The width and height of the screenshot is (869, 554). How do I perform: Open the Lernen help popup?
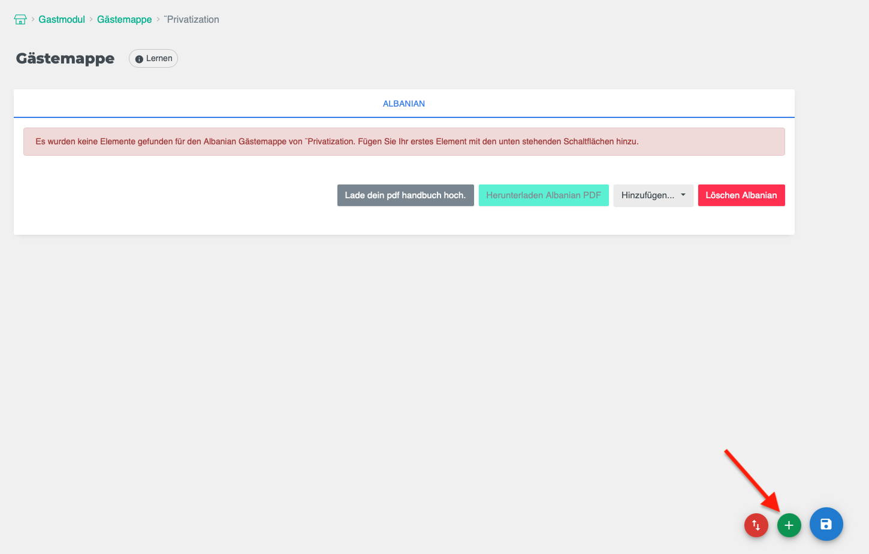[x=153, y=58]
